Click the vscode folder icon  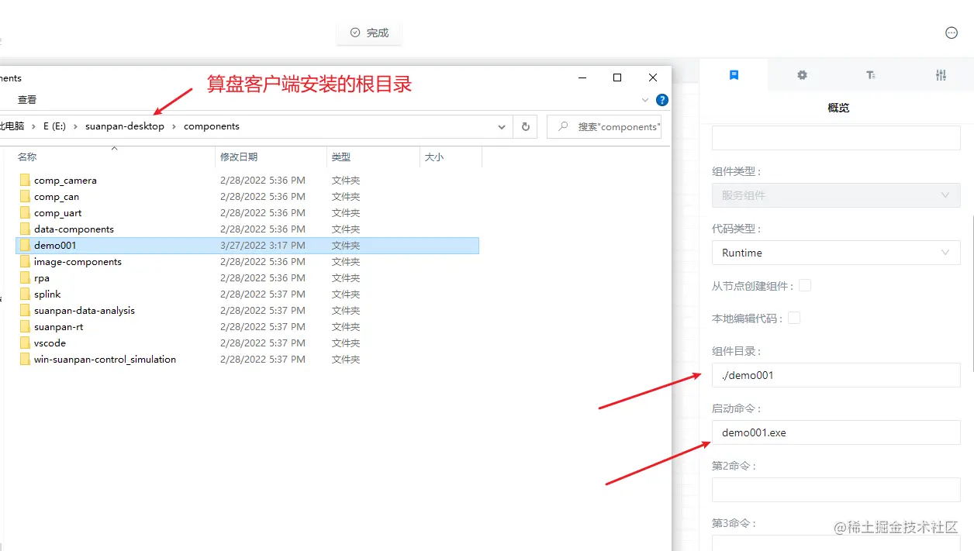click(x=26, y=343)
